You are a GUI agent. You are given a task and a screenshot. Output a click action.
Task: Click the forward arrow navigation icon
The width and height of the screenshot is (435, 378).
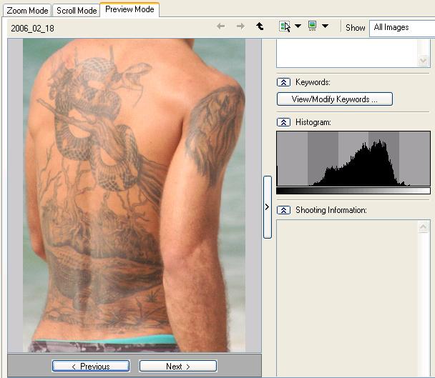coord(240,26)
